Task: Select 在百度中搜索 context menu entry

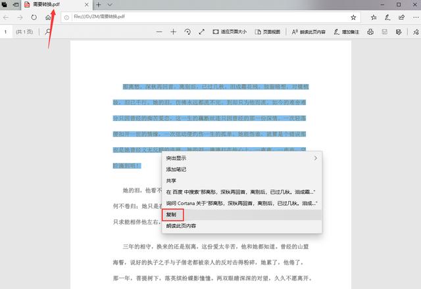Action: (x=241, y=192)
